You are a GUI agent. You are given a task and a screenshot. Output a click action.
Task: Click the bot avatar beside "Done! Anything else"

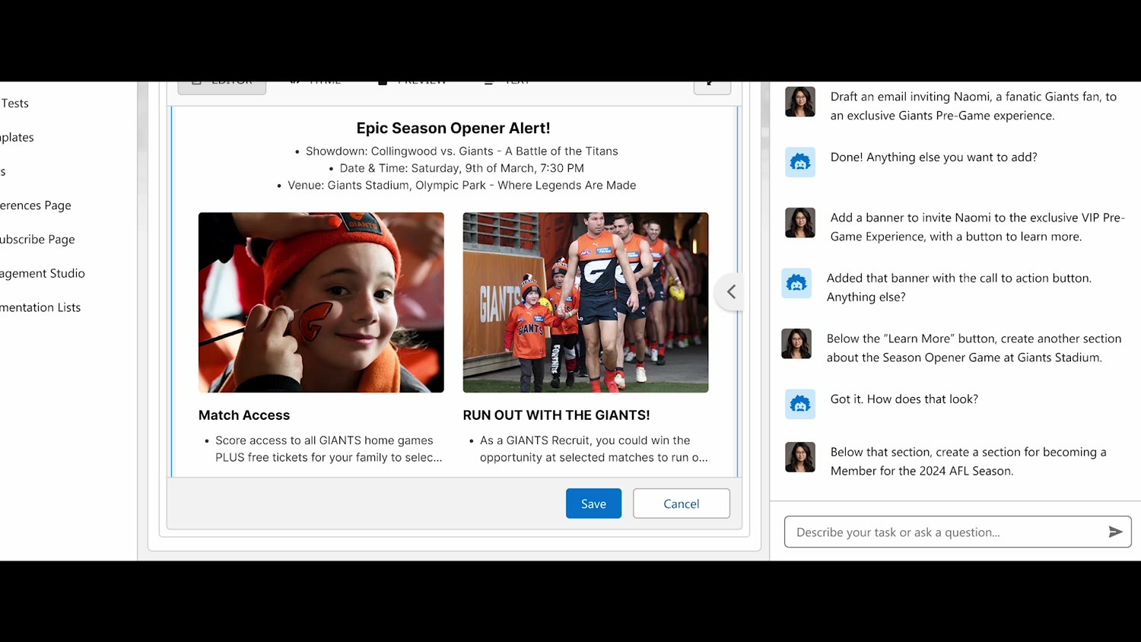pos(800,162)
